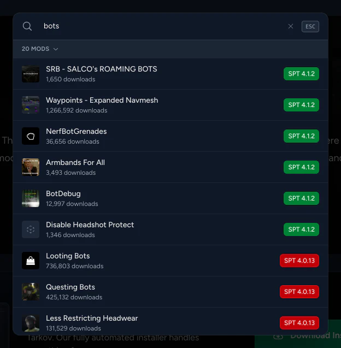Click '1,346 downloads' text
The height and width of the screenshot is (348, 341).
(70, 235)
